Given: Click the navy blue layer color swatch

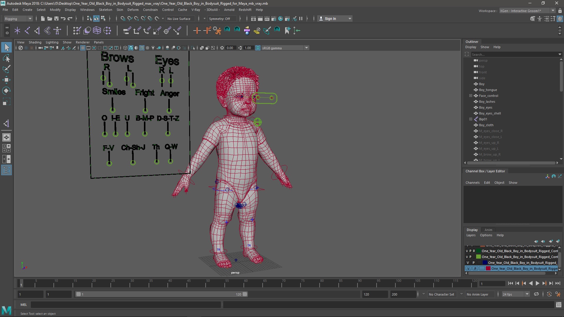Looking at the screenshot, I should [485, 262].
